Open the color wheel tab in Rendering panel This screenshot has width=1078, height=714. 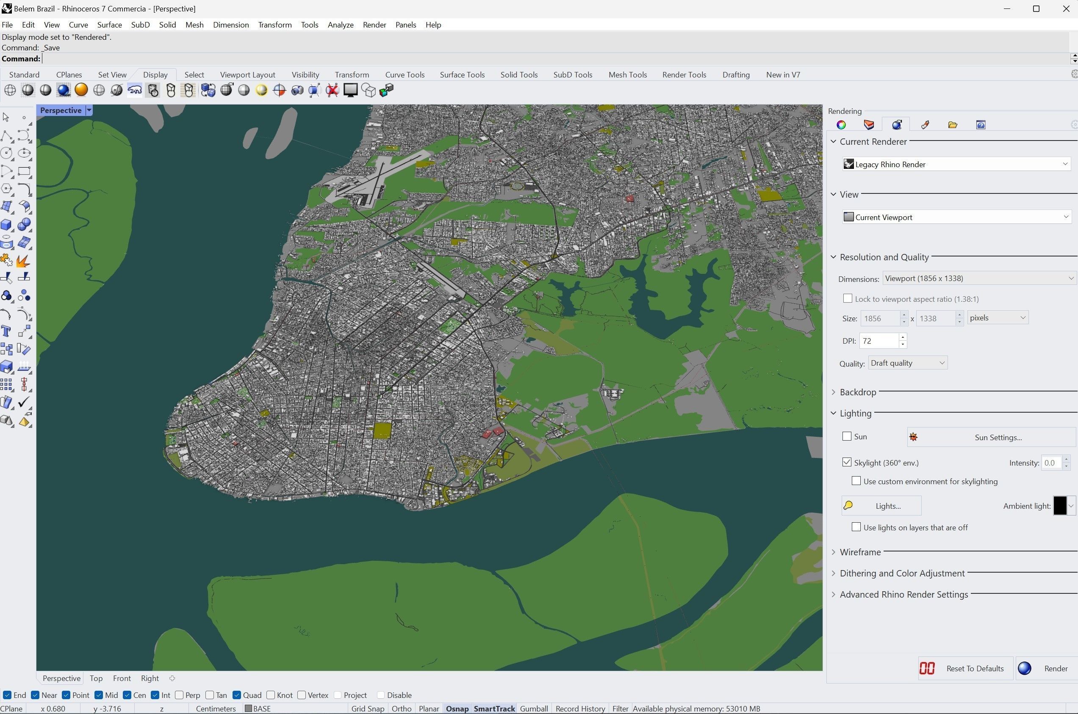841,124
